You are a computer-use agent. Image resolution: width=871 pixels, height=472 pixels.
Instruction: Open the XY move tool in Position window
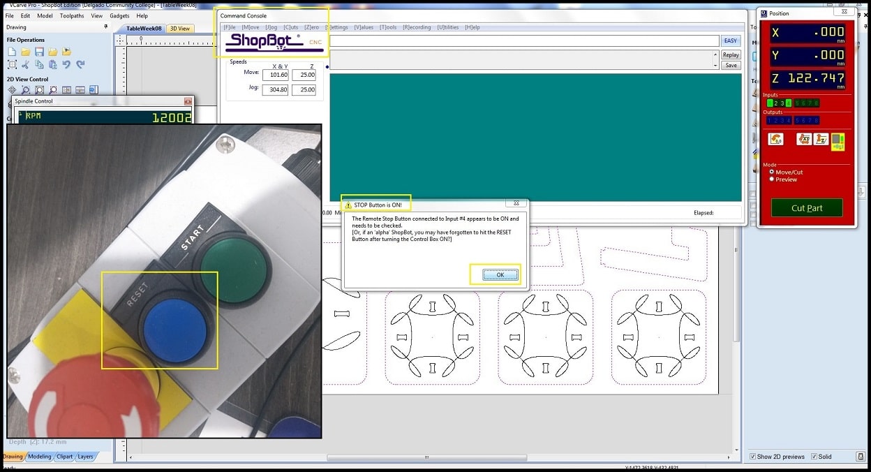coord(803,139)
